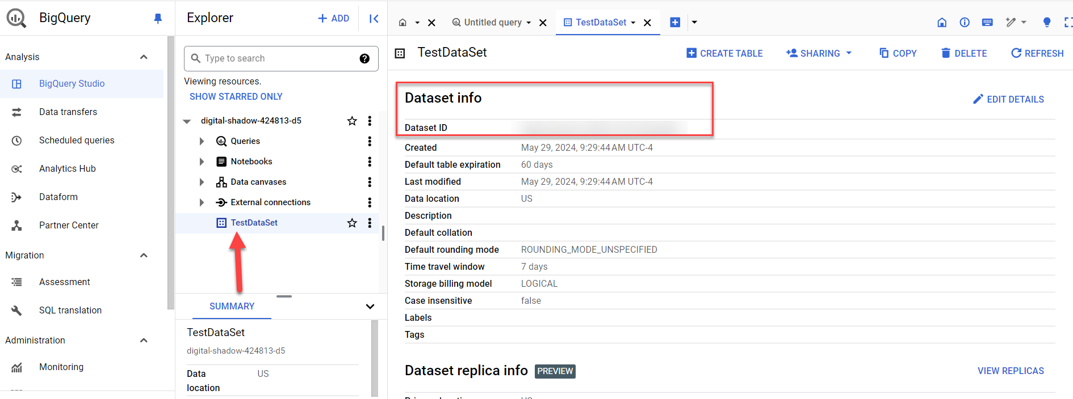Open the Data transfers page
Image resolution: width=1073 pixels, height=399 pixels.
coord(68,112)
